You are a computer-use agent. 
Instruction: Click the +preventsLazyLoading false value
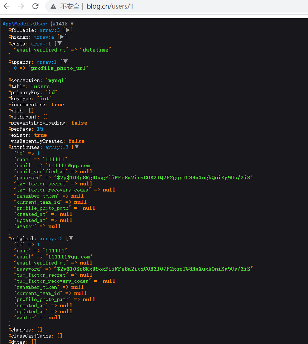click(x=79, y=123)
